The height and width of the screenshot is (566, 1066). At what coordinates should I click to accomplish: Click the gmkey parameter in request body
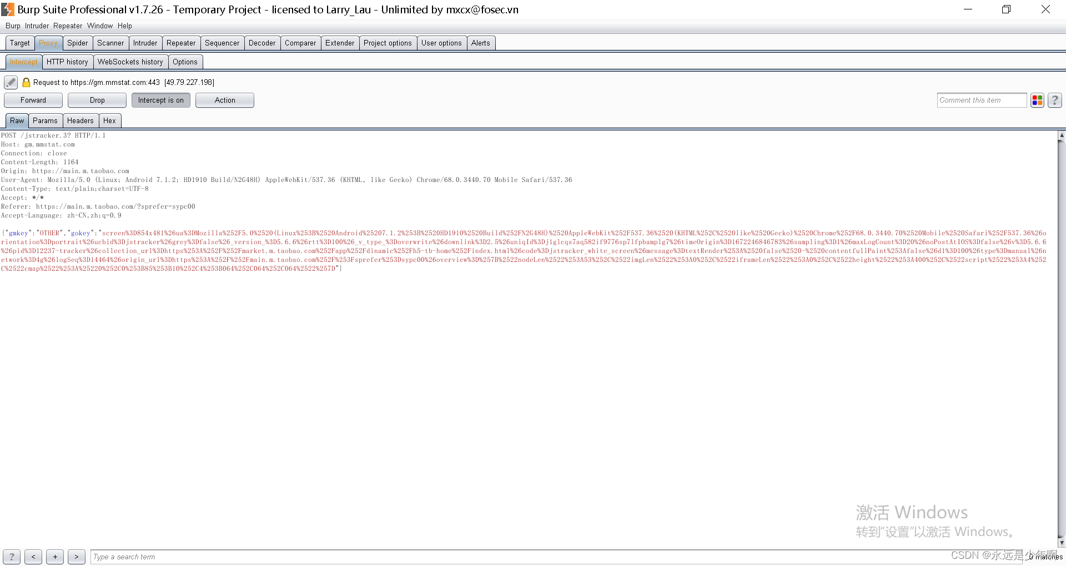coord(18,233)
